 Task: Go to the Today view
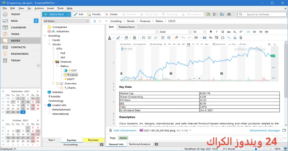point(21,14)
